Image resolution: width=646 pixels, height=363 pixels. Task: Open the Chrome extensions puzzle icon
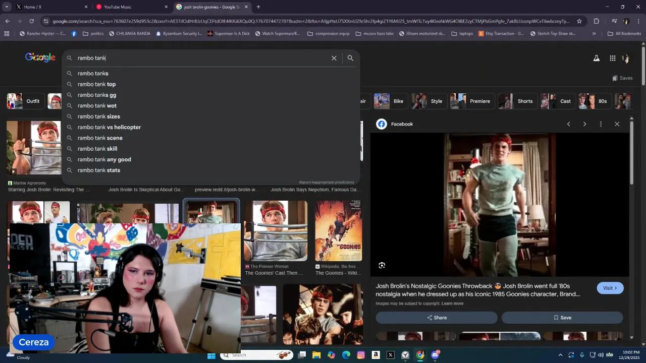tap(596, 21)
